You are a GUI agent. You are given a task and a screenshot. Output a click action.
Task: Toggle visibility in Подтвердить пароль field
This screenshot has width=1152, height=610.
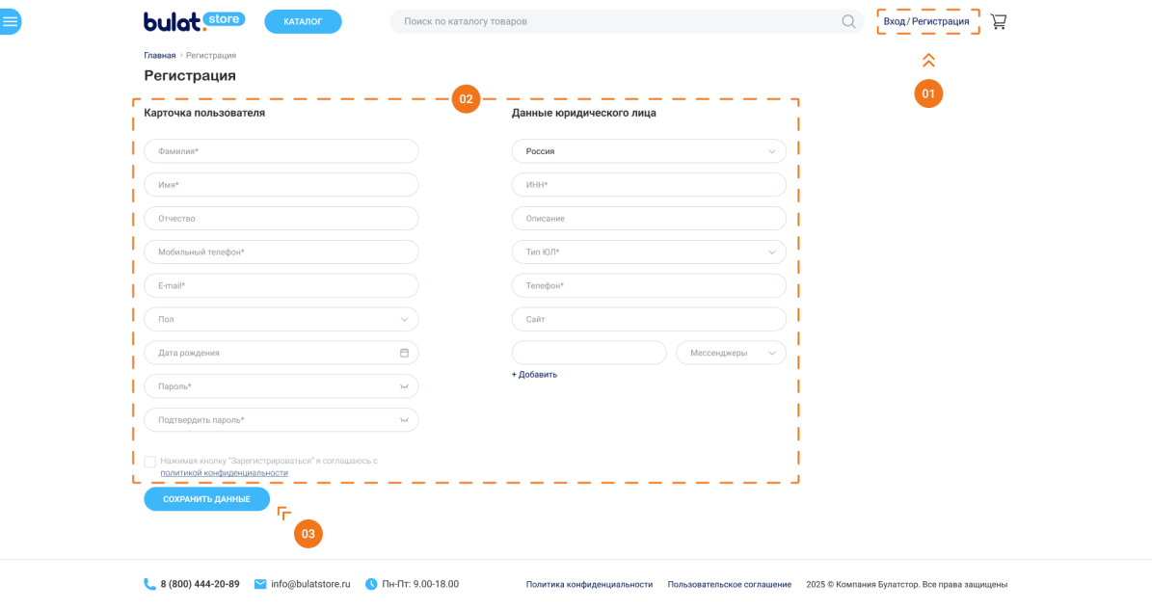click(x=404, y=420)
